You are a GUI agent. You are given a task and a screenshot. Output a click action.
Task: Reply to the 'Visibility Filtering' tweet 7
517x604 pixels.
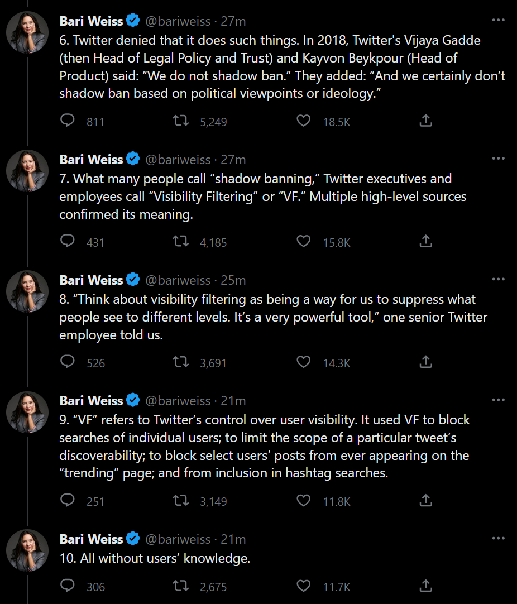click(x=68, y=241)
